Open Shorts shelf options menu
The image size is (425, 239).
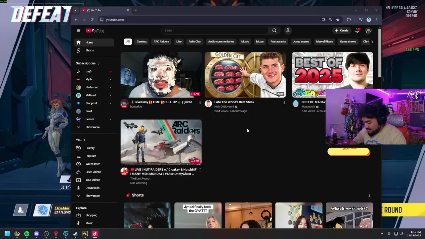tap(369, 196)
